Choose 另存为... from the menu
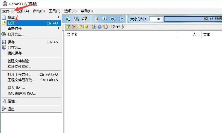Image resolution: width=223 pixels, height=133 pixels. pyautogui.click(x=14, y=47)
